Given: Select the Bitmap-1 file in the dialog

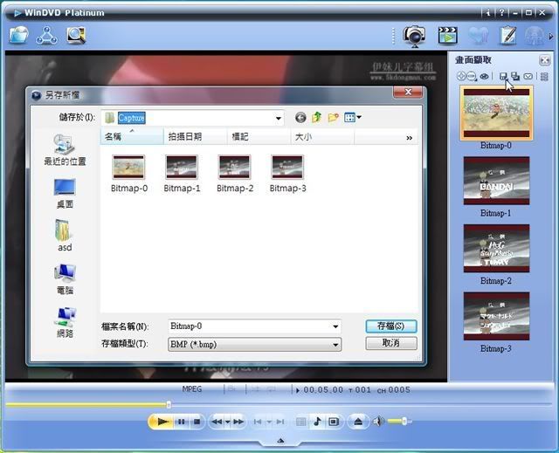Looking at the screenshot, I should pyautogui.click(x=182, y=174).
